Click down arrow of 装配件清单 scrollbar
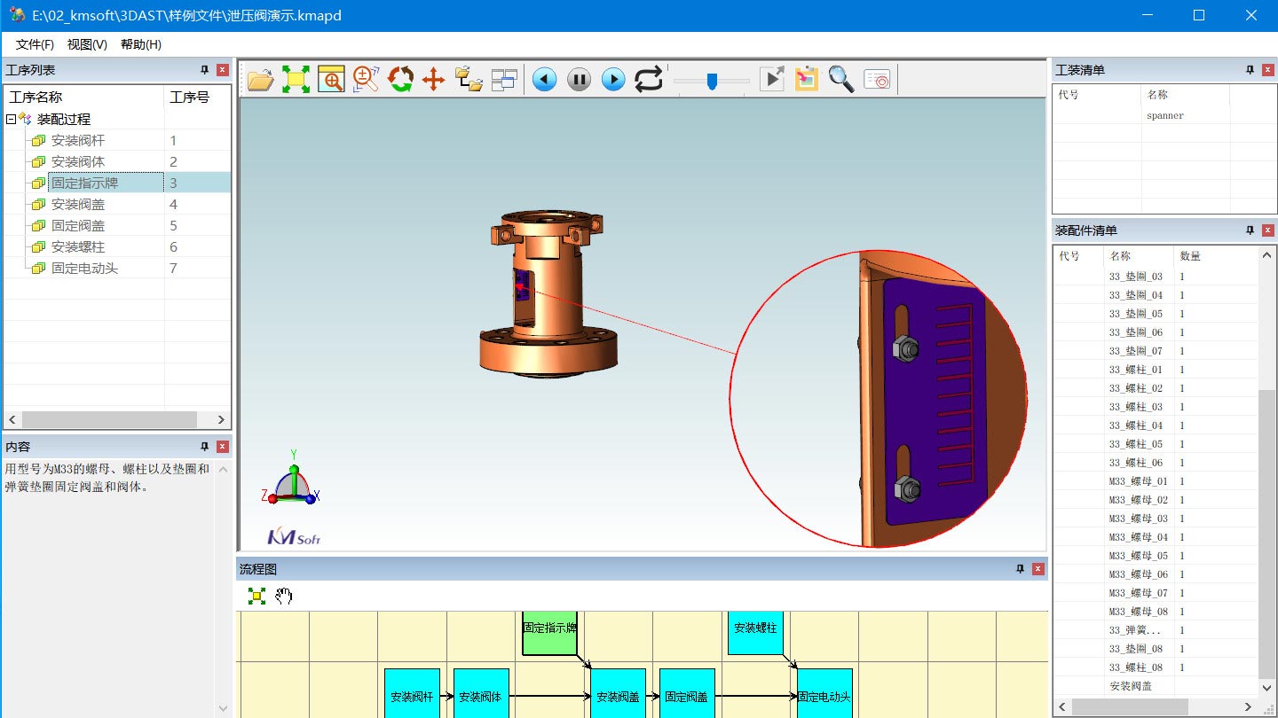The width and height of the screenshot is (1278, 718). pyautogui.click(x=1266, y=687)
